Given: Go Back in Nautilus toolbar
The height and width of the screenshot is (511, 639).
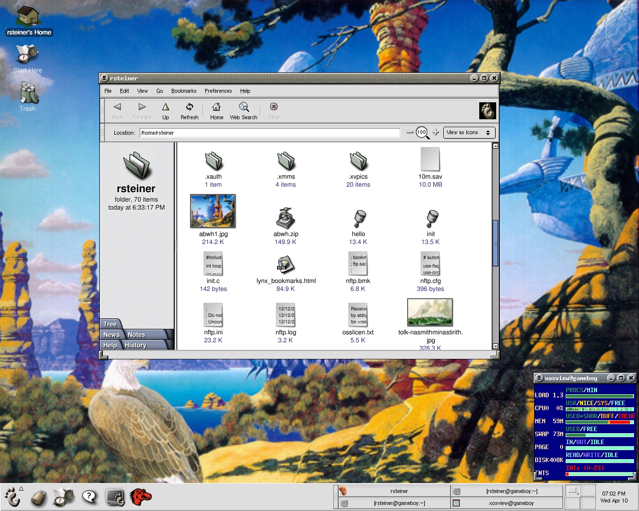Looking at the screenshot, I should (117, 111).
